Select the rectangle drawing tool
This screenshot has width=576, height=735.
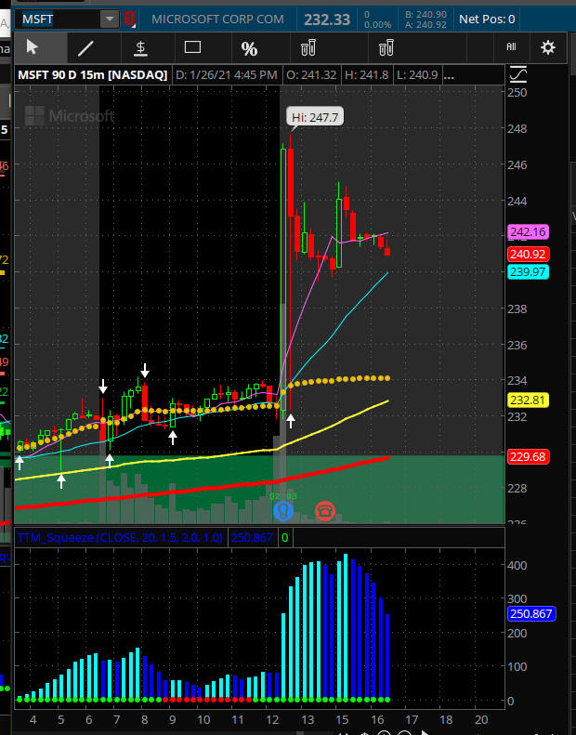click(193, 47)
